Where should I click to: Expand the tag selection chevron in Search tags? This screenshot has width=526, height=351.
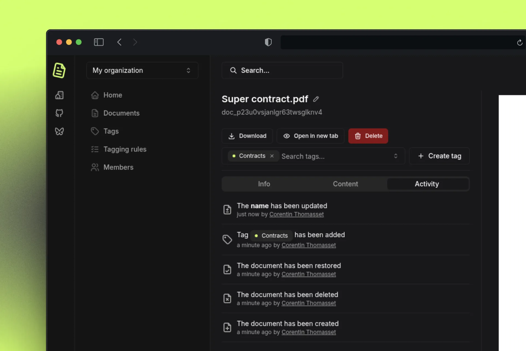tap(396, 156)
